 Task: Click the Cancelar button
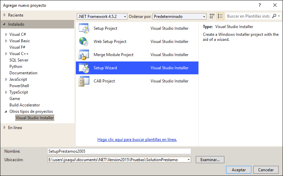266,170
